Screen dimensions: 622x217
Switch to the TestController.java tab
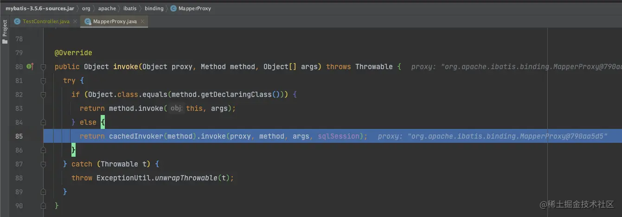(x=45, y=21)
